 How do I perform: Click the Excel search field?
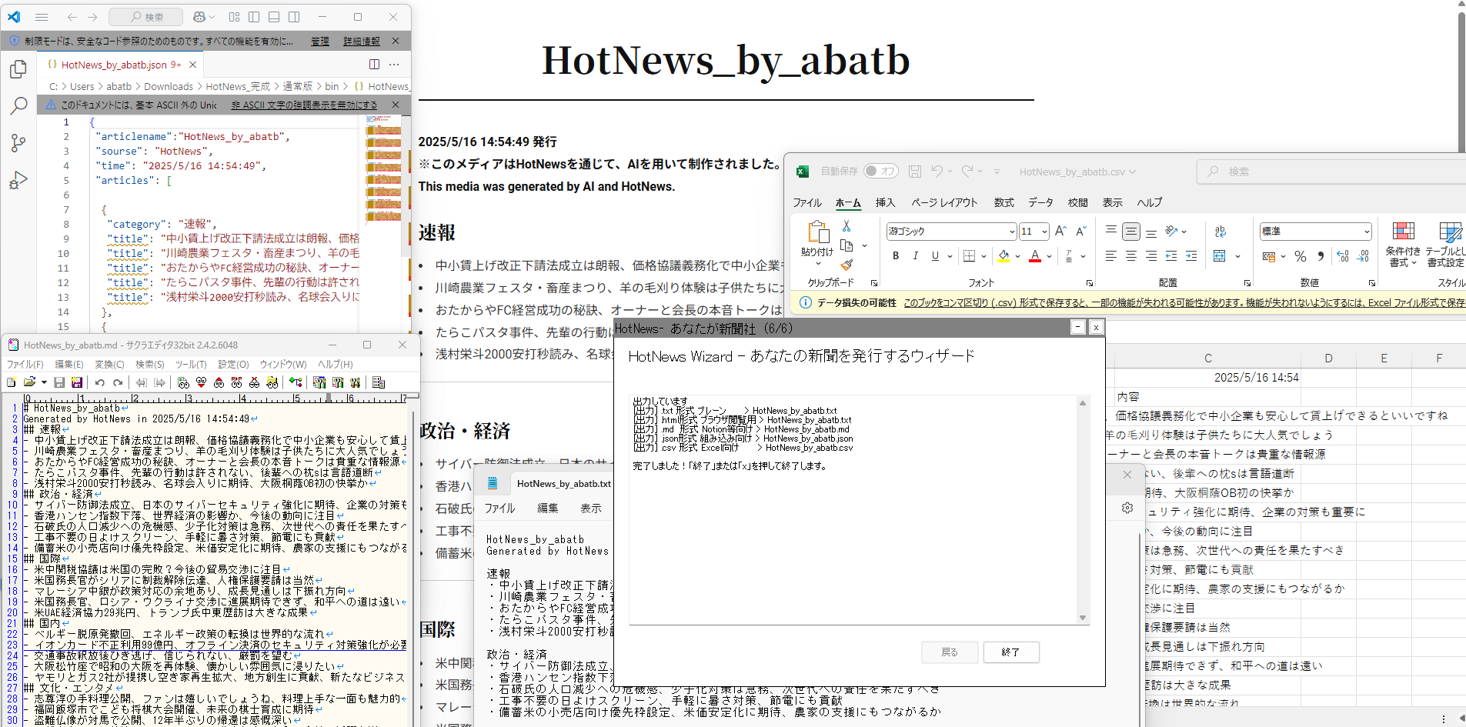coord(1331,172)
